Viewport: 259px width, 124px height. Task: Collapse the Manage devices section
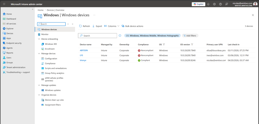pos(39,53)
